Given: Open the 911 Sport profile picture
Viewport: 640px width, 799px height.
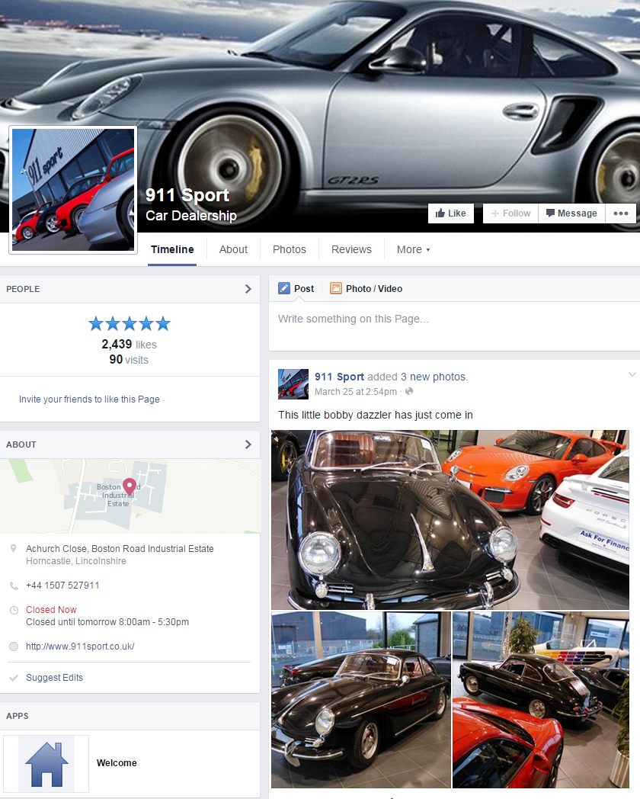Looking at the screenshot, I should point(73,190).
